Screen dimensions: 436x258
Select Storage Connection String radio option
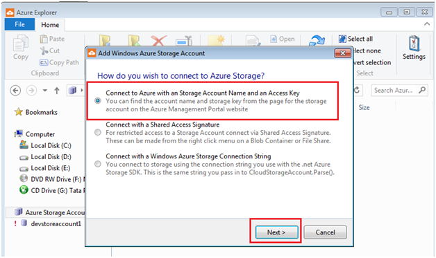point(98,164)
